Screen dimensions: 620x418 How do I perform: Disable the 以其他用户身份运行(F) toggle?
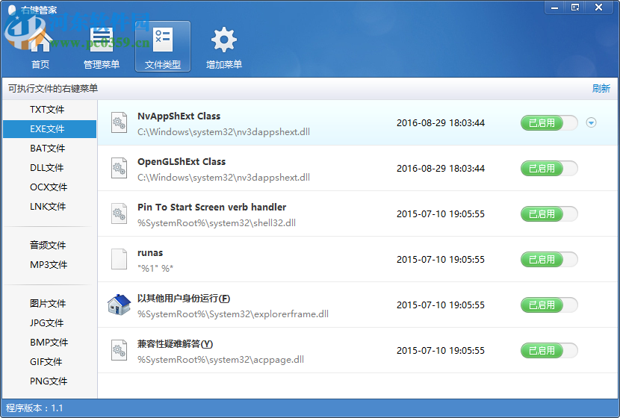point(549,305)
